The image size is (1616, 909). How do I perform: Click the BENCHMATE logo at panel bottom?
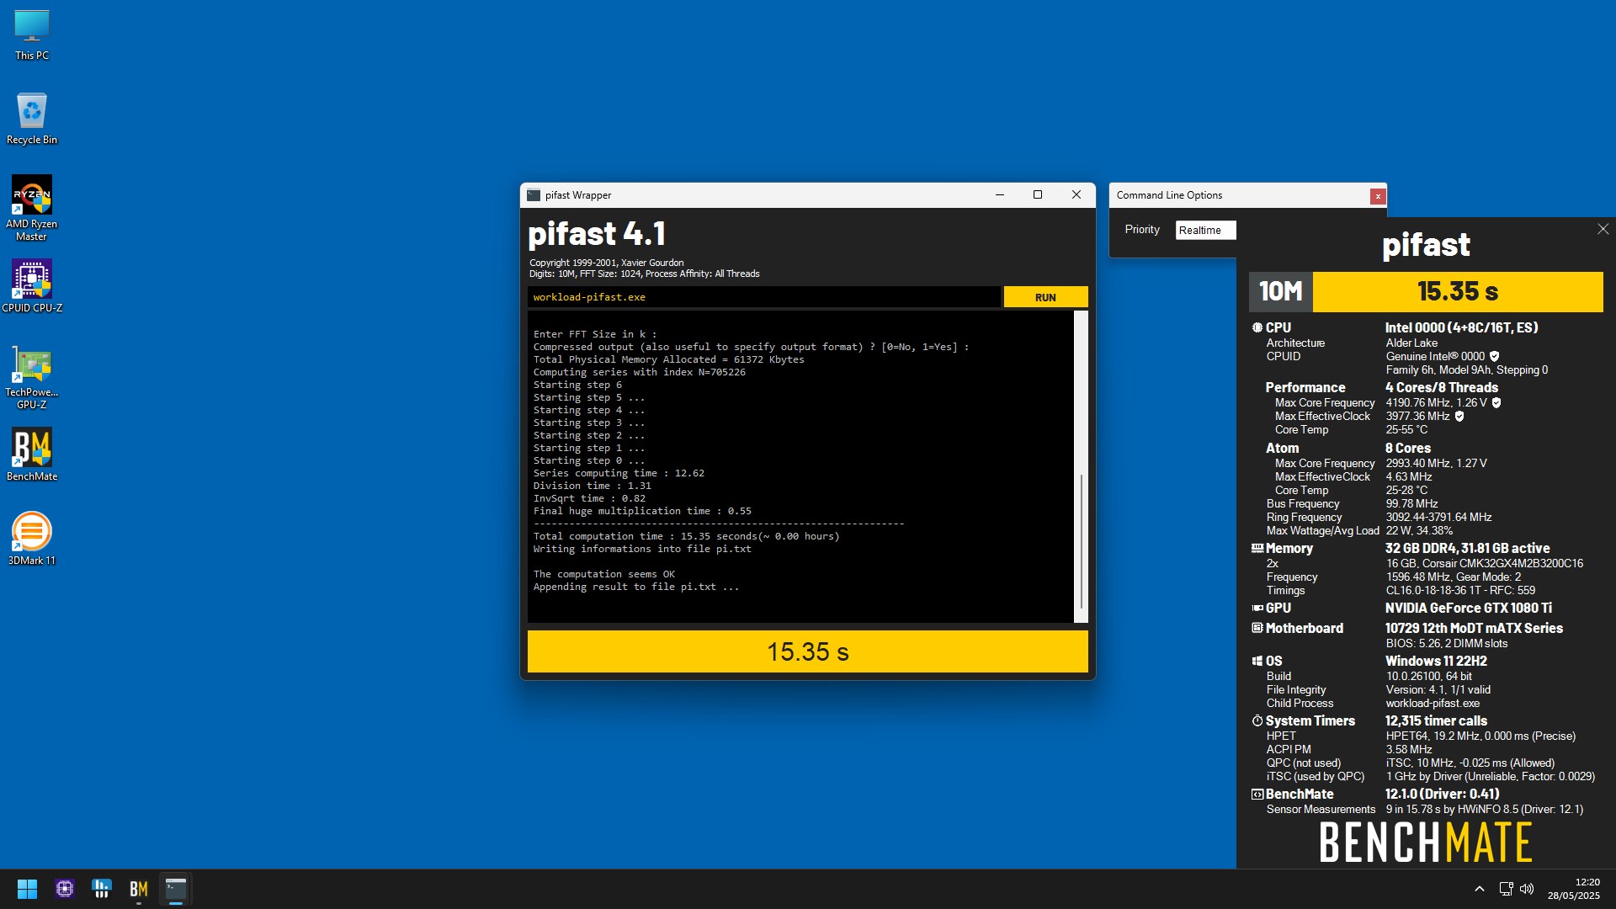[1426, 842]
